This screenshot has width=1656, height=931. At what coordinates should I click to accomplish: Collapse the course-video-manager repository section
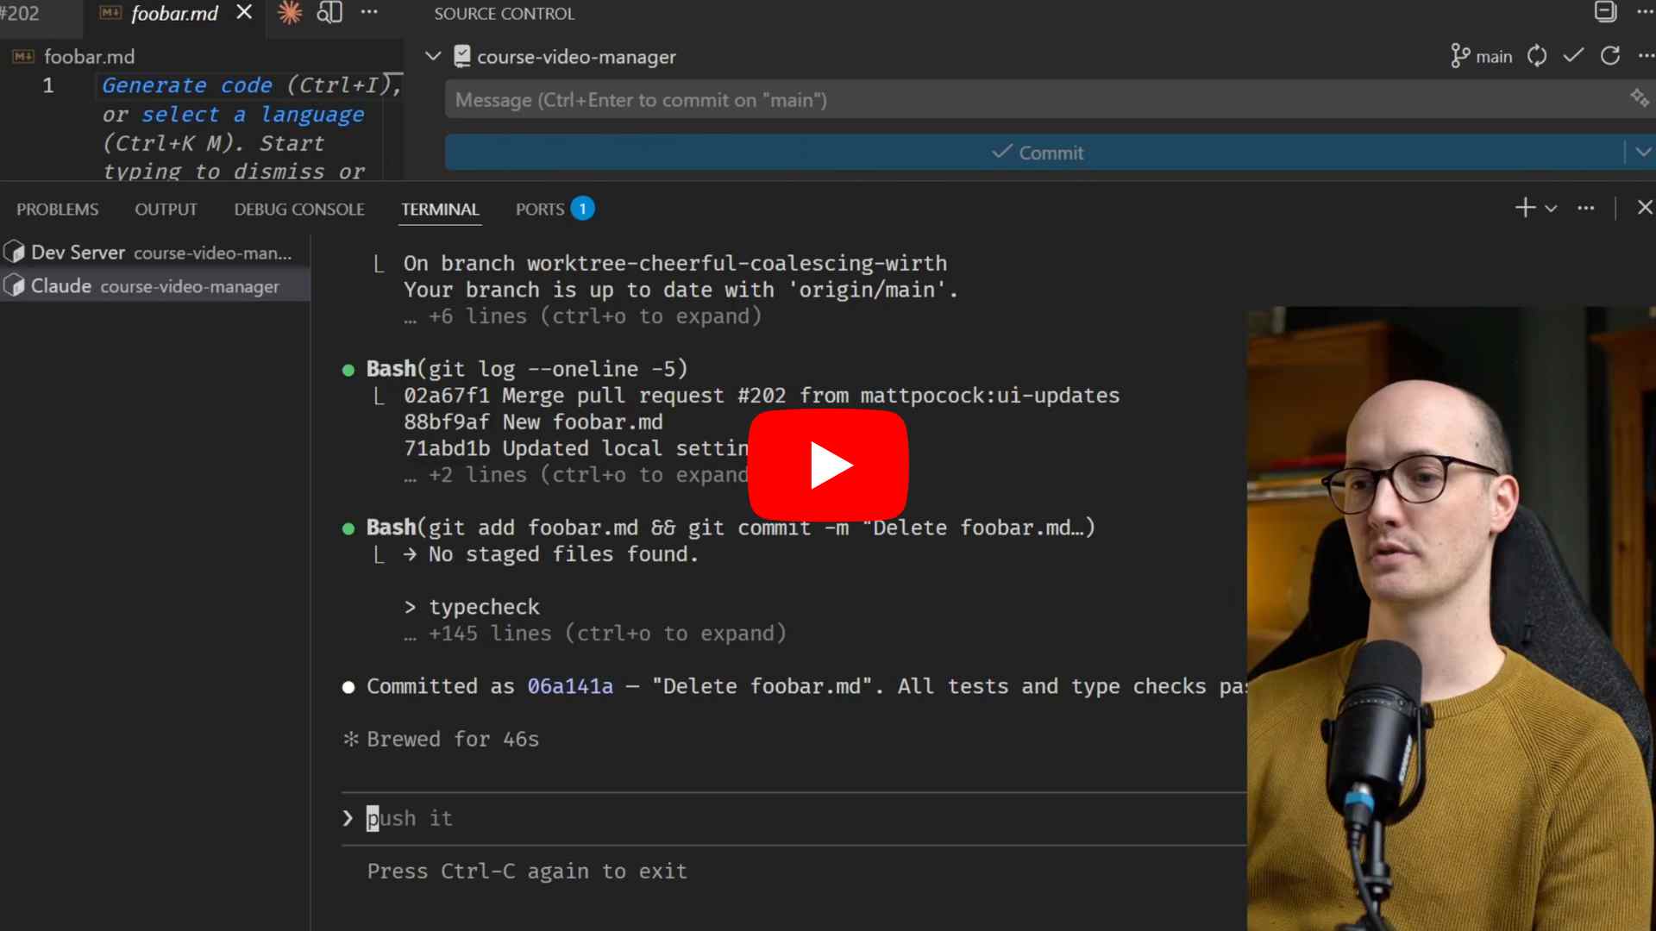pos(433,57)
